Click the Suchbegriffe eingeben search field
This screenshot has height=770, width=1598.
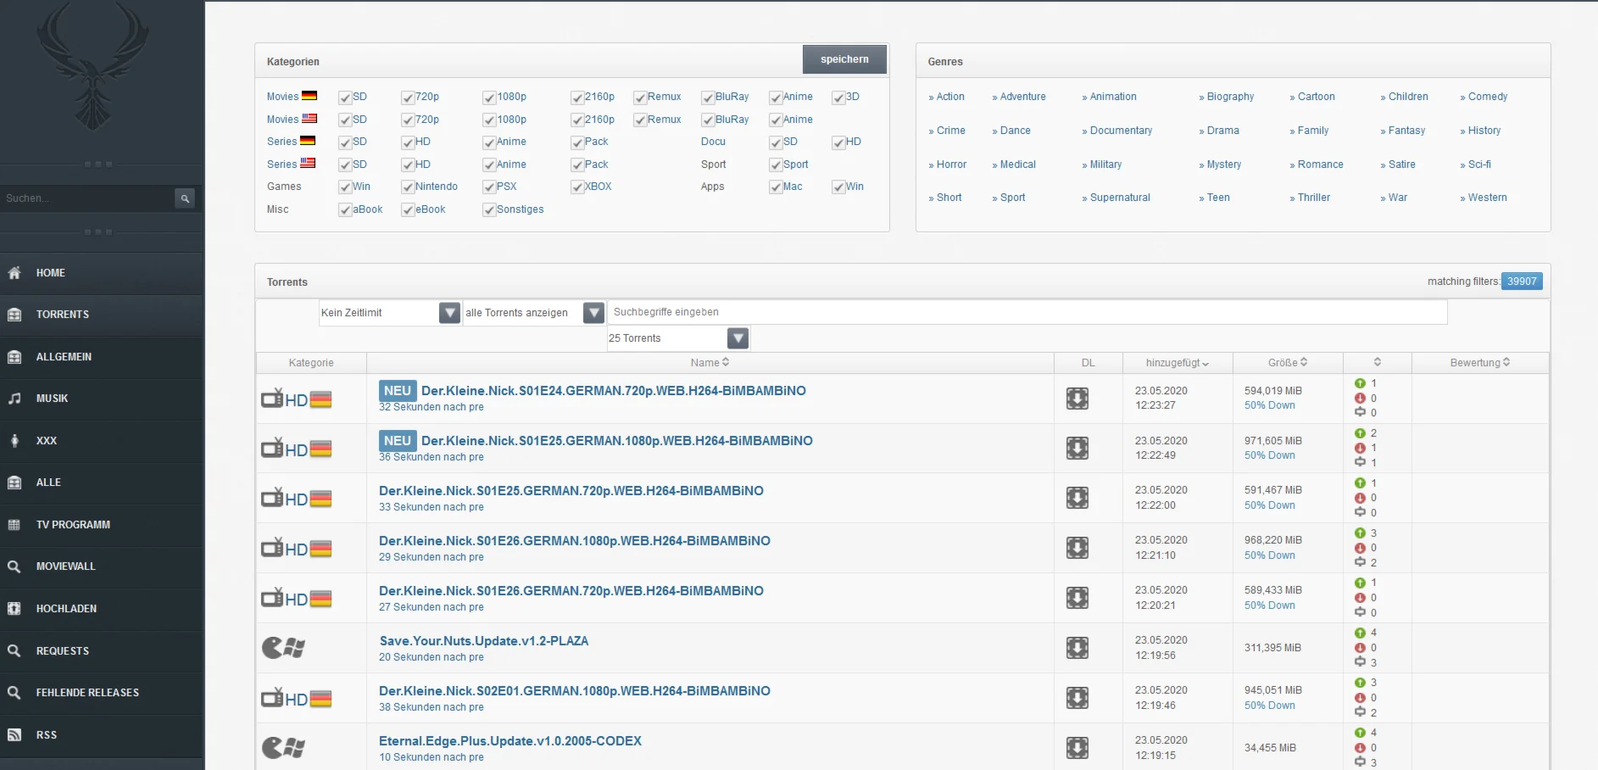(x=1026, y=312)
